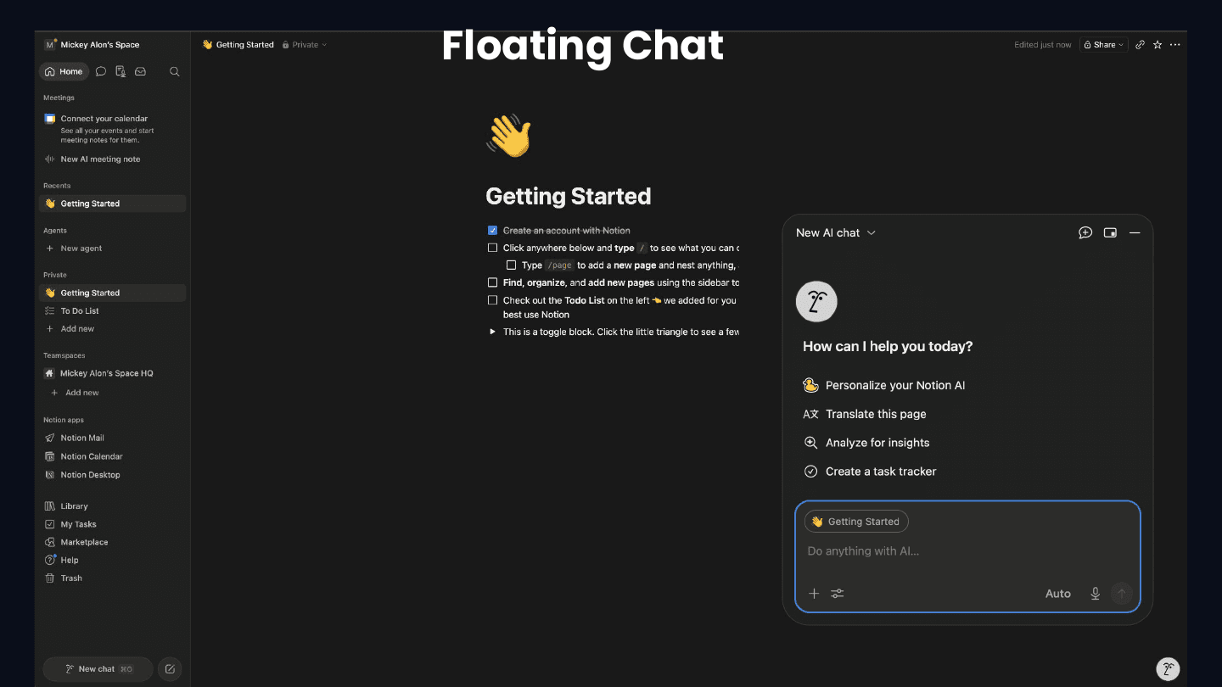Check the 'Check out the Todo List' item
The height and width of the screenshot is (687, 1222).
(492, 300)
